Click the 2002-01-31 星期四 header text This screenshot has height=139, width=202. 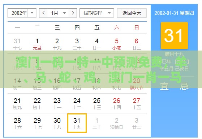coord(174,13)
